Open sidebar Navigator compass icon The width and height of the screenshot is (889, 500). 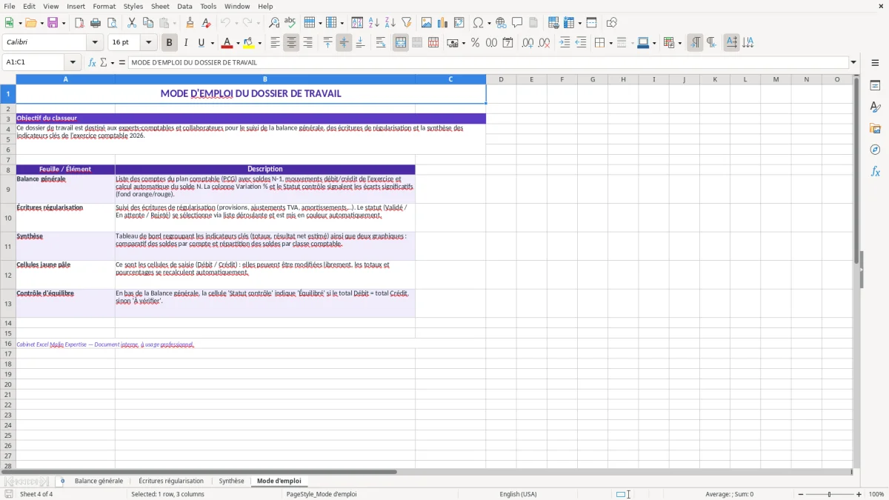(x=875, y=150)
